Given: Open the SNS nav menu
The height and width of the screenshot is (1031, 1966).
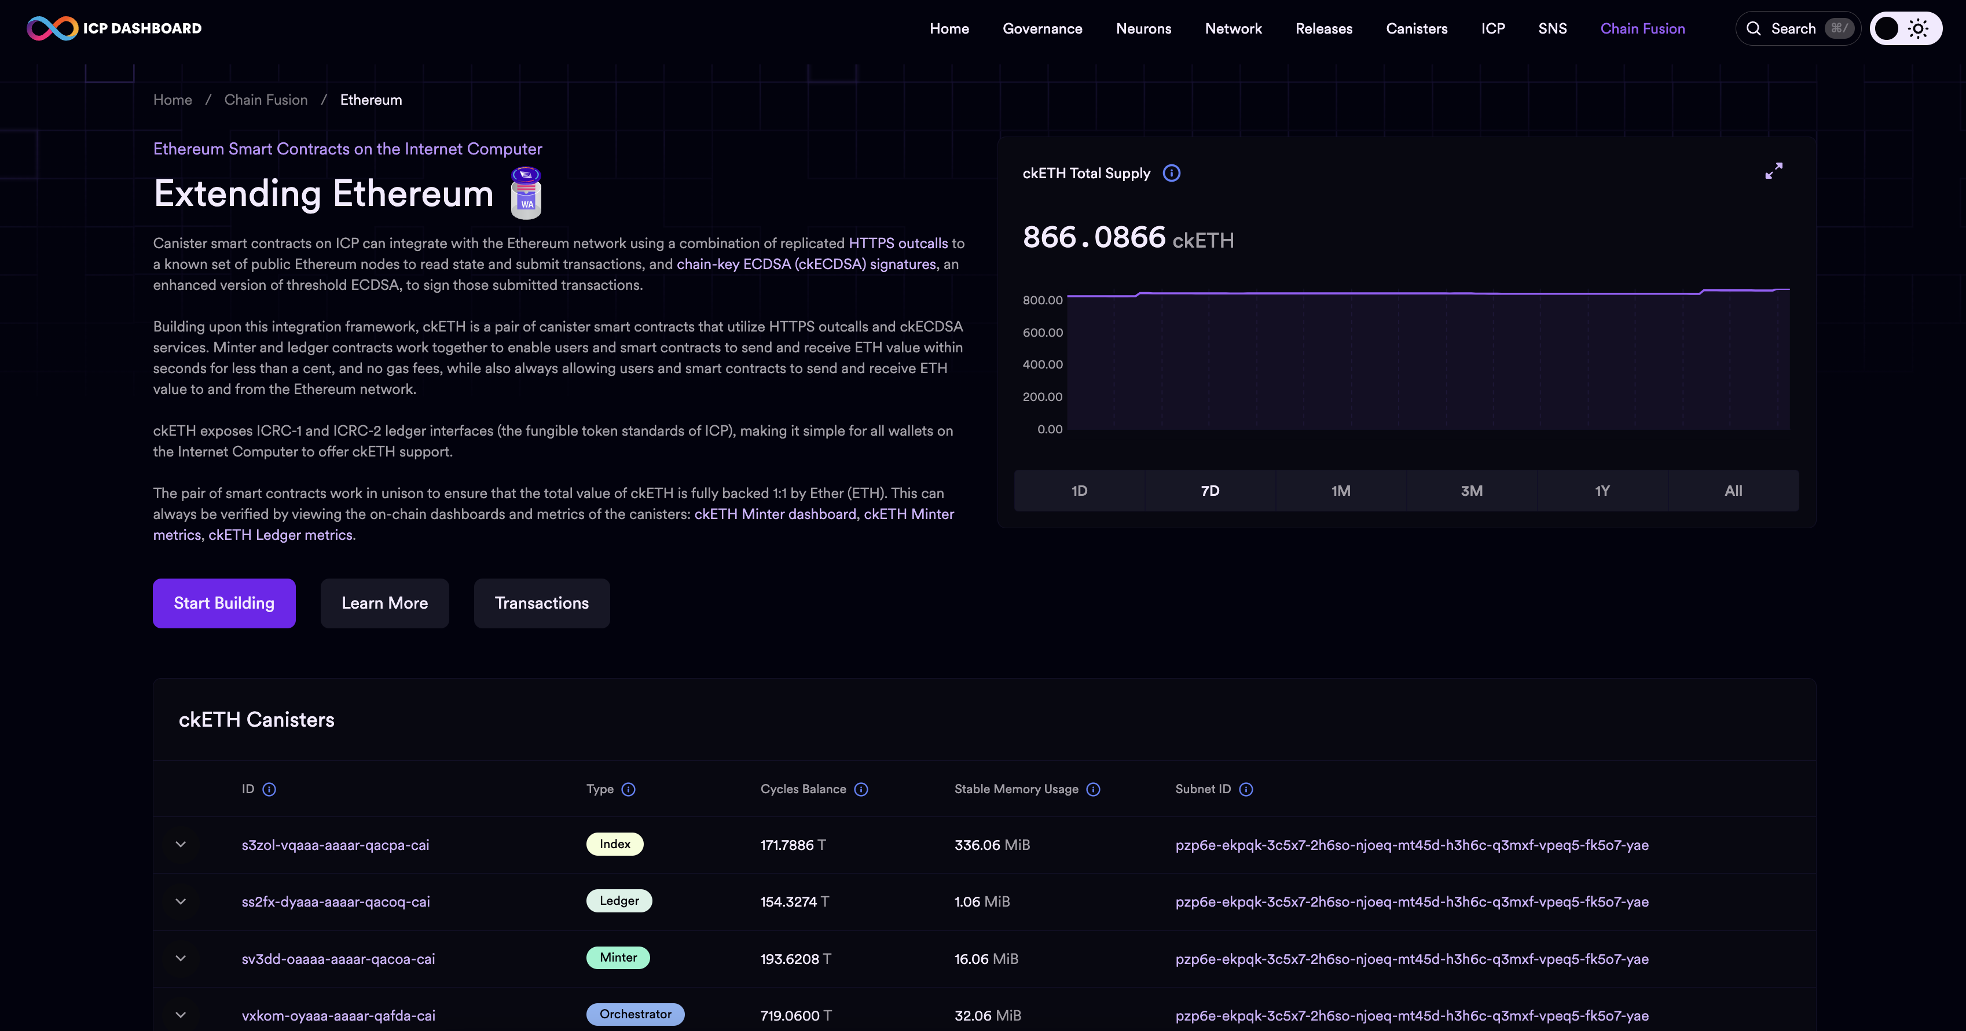Looking at the screenshot, I should coord(1552,28).
